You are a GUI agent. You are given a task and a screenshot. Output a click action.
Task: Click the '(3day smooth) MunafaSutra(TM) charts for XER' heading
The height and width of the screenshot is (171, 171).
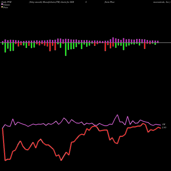pyautogui.click(x=52, y=2)
